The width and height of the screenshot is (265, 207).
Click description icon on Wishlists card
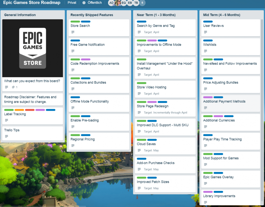click(x=206, y=51)
